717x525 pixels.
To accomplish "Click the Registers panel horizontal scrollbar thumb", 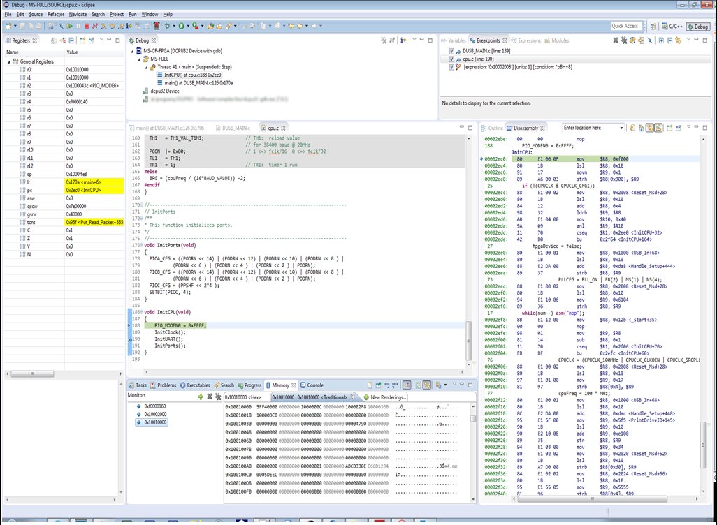I will click(x=32, y=374).
